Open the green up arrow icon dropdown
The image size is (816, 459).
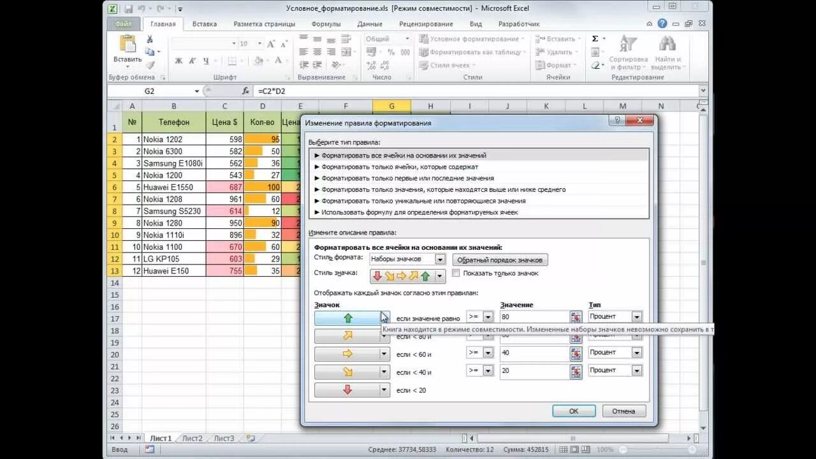pyautogui.click(x=384, y=317)
